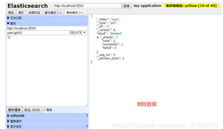Submit the request with 提交请求
Image resolution: width=223 pixels, height=129 pixels.
coord(14,110)
